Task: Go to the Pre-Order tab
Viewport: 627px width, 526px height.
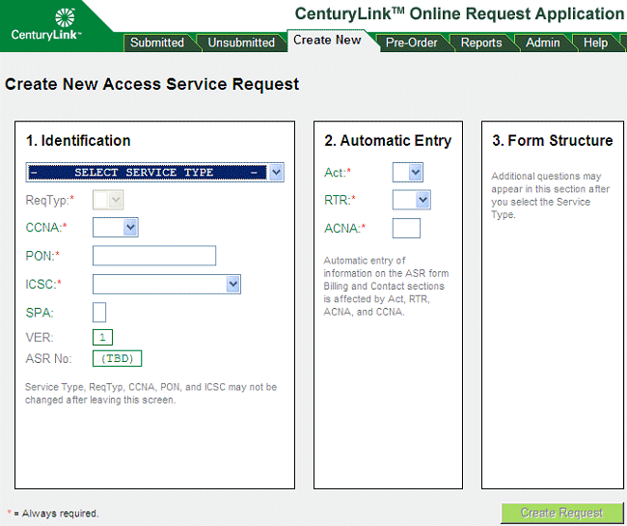Action: [x=411, y=42]
